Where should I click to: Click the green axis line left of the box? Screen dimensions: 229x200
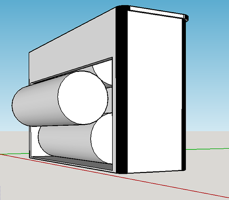click(x=14, y=154)
